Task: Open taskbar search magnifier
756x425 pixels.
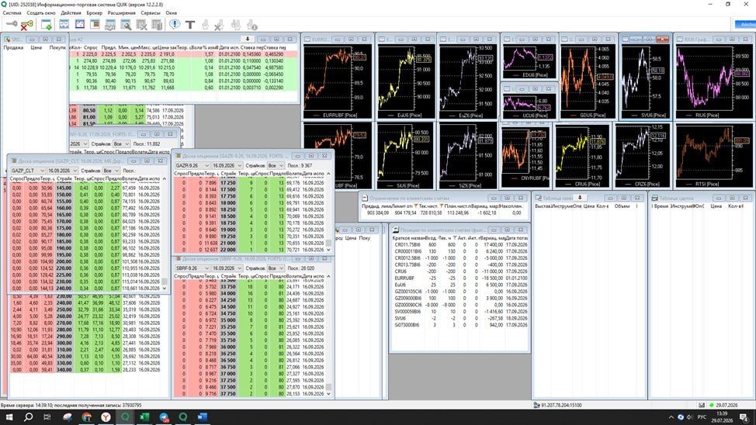Action: 28,417
